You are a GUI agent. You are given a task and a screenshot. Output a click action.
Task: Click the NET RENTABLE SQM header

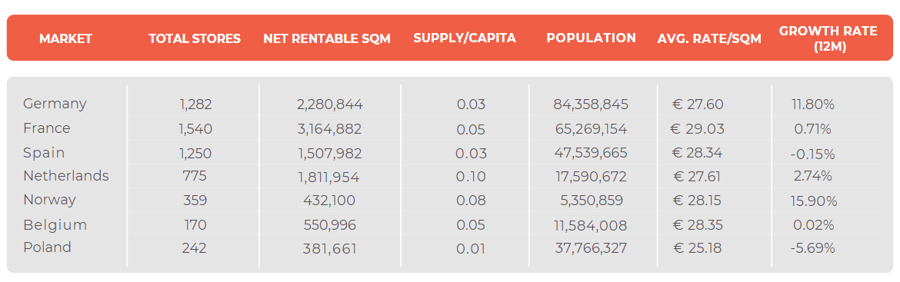pyautogui.click(x=327, y=39)
